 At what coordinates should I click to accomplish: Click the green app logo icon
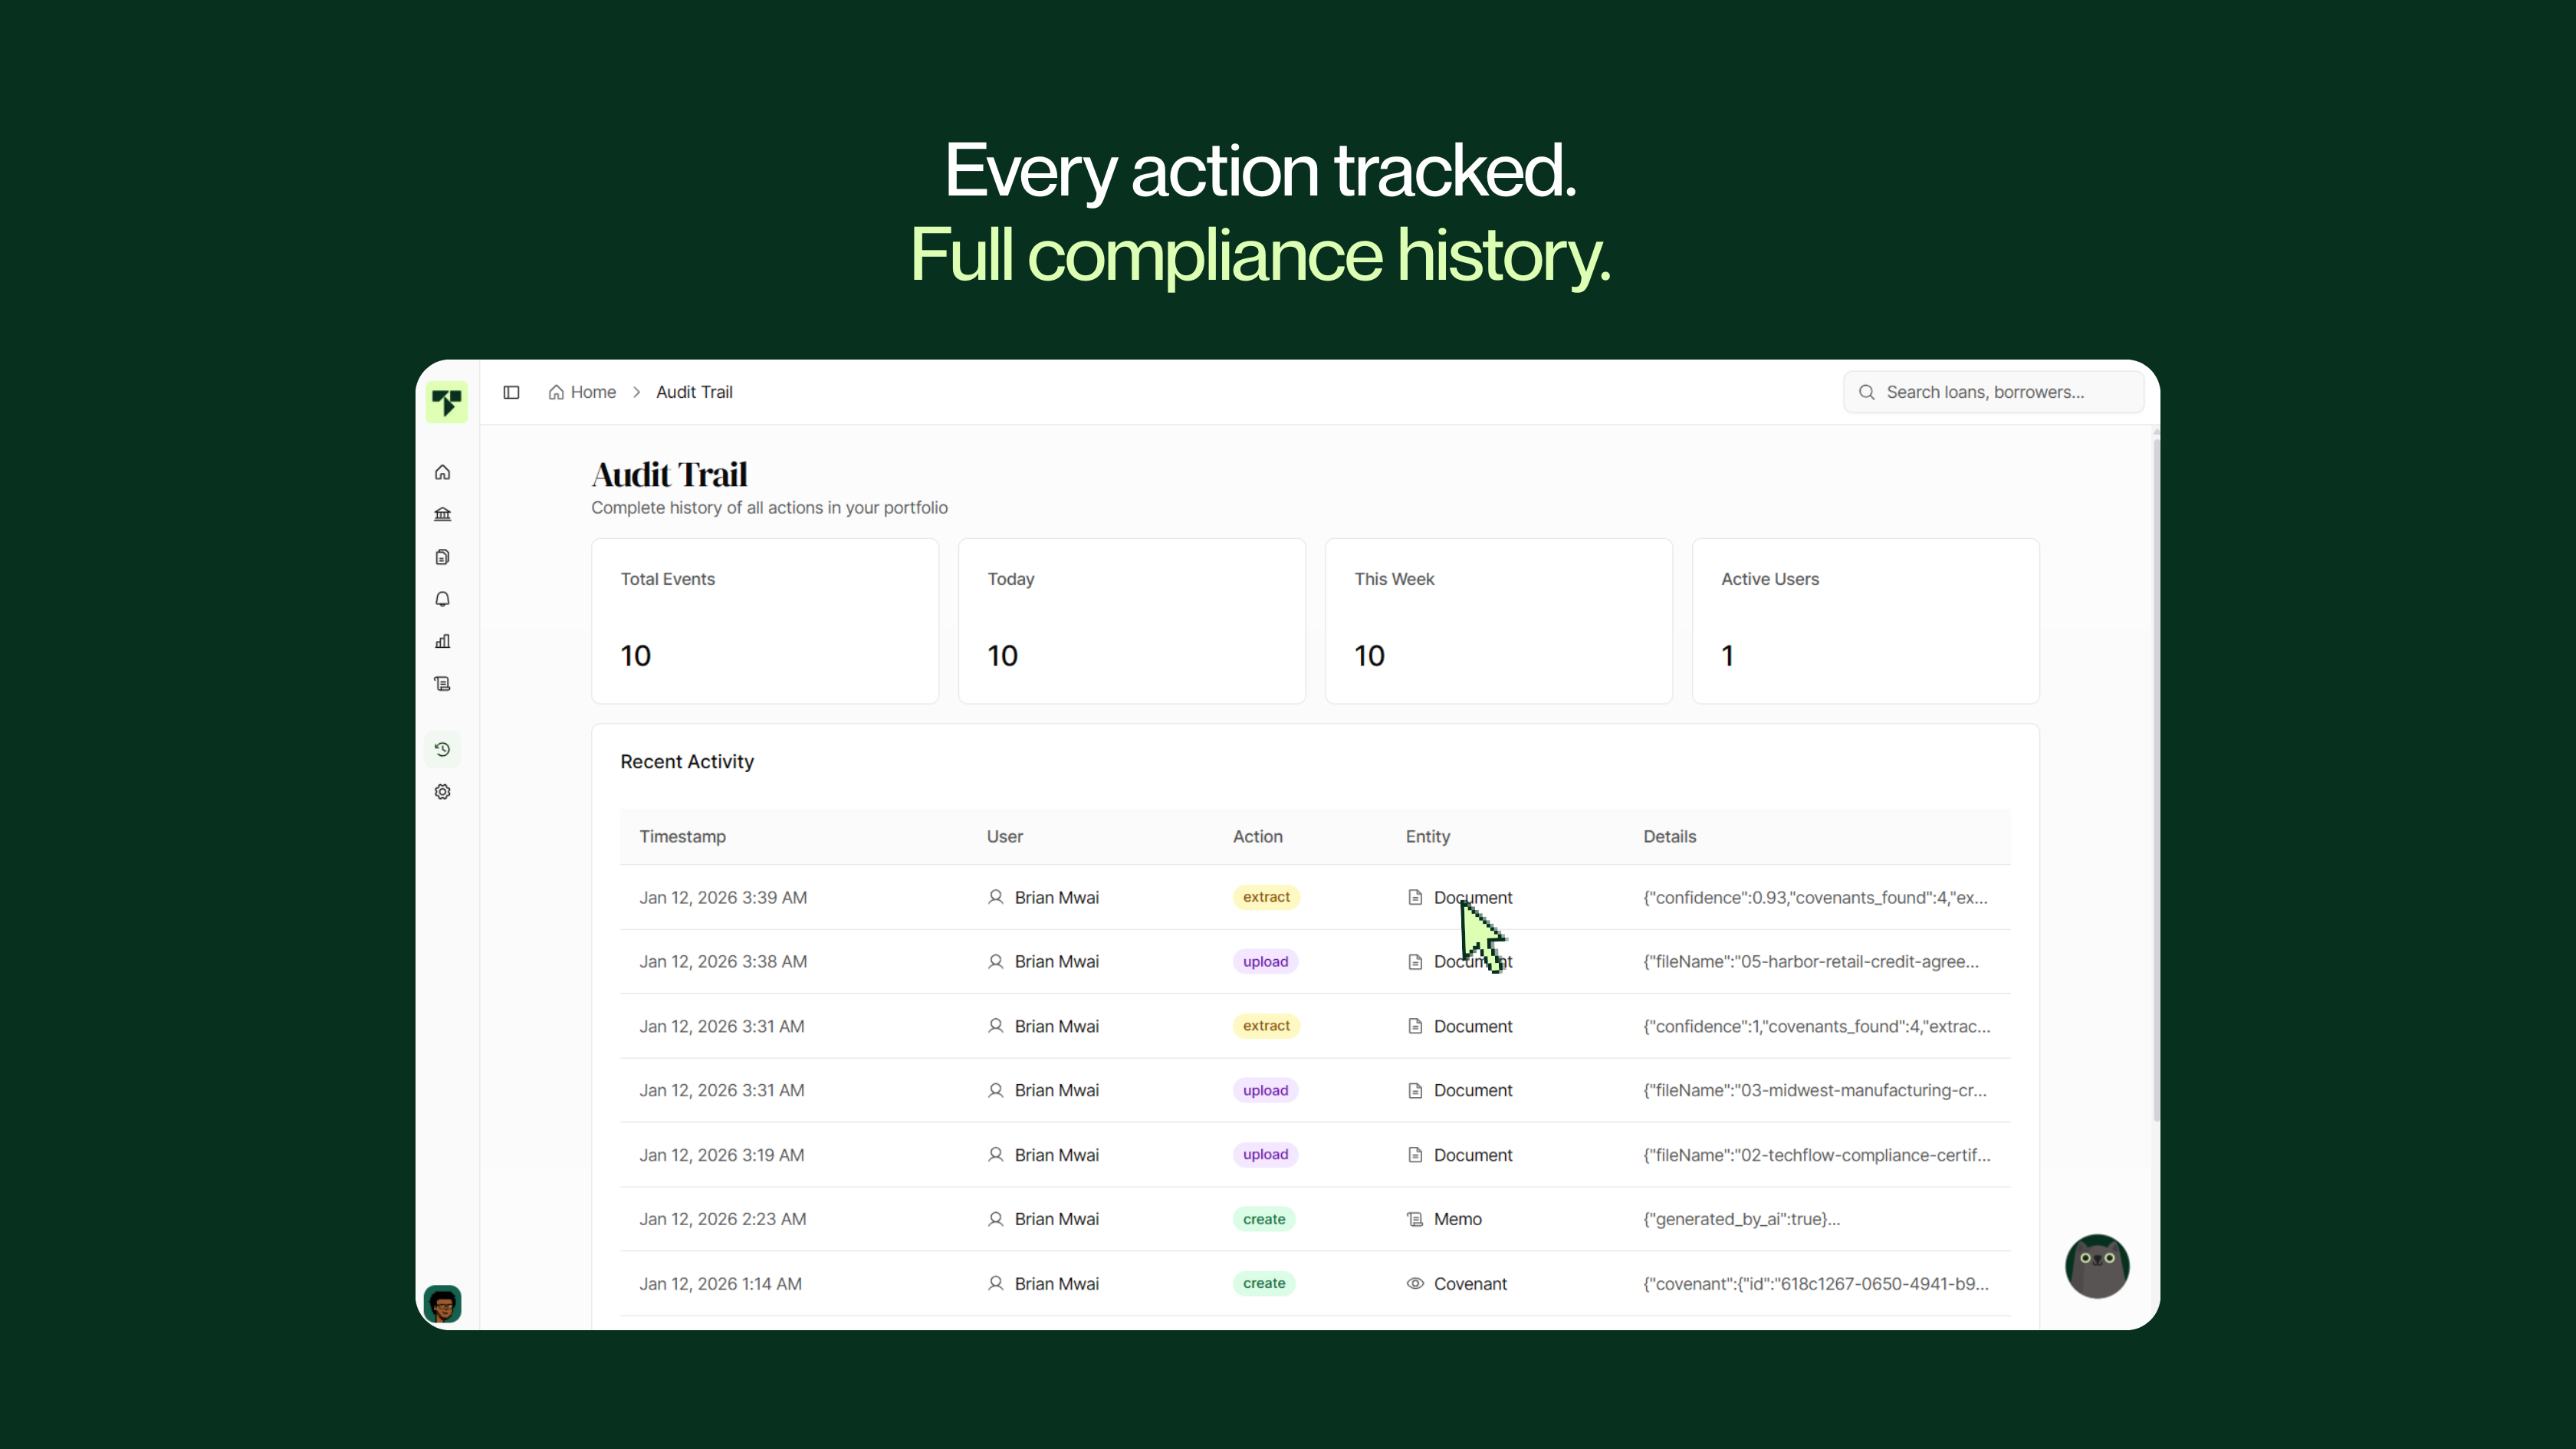446,402
